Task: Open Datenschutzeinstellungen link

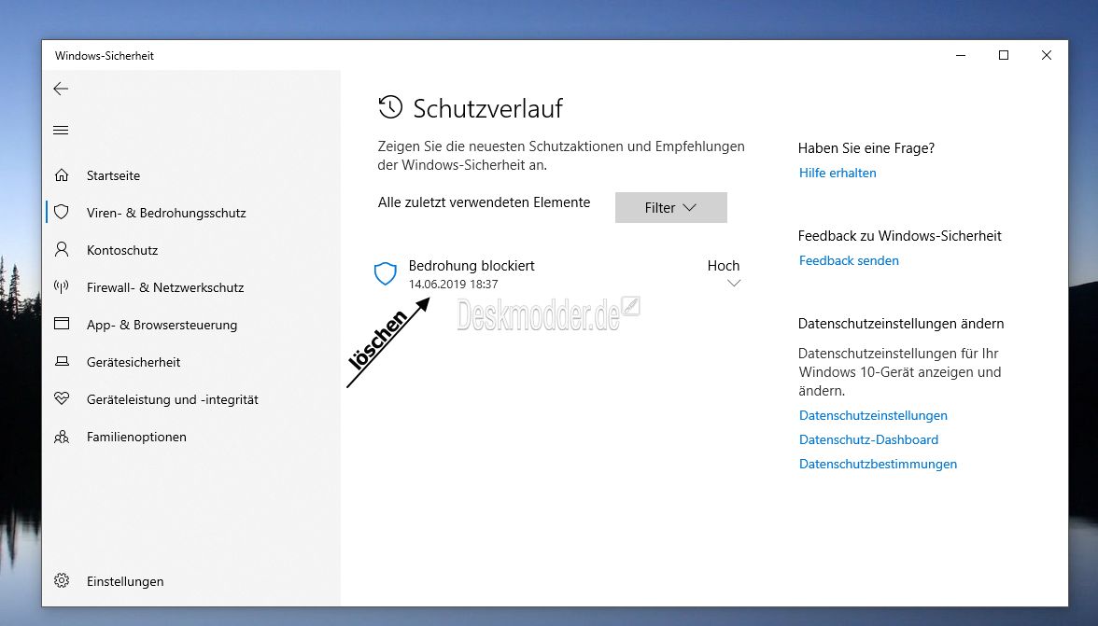Action: coord(873,415)
